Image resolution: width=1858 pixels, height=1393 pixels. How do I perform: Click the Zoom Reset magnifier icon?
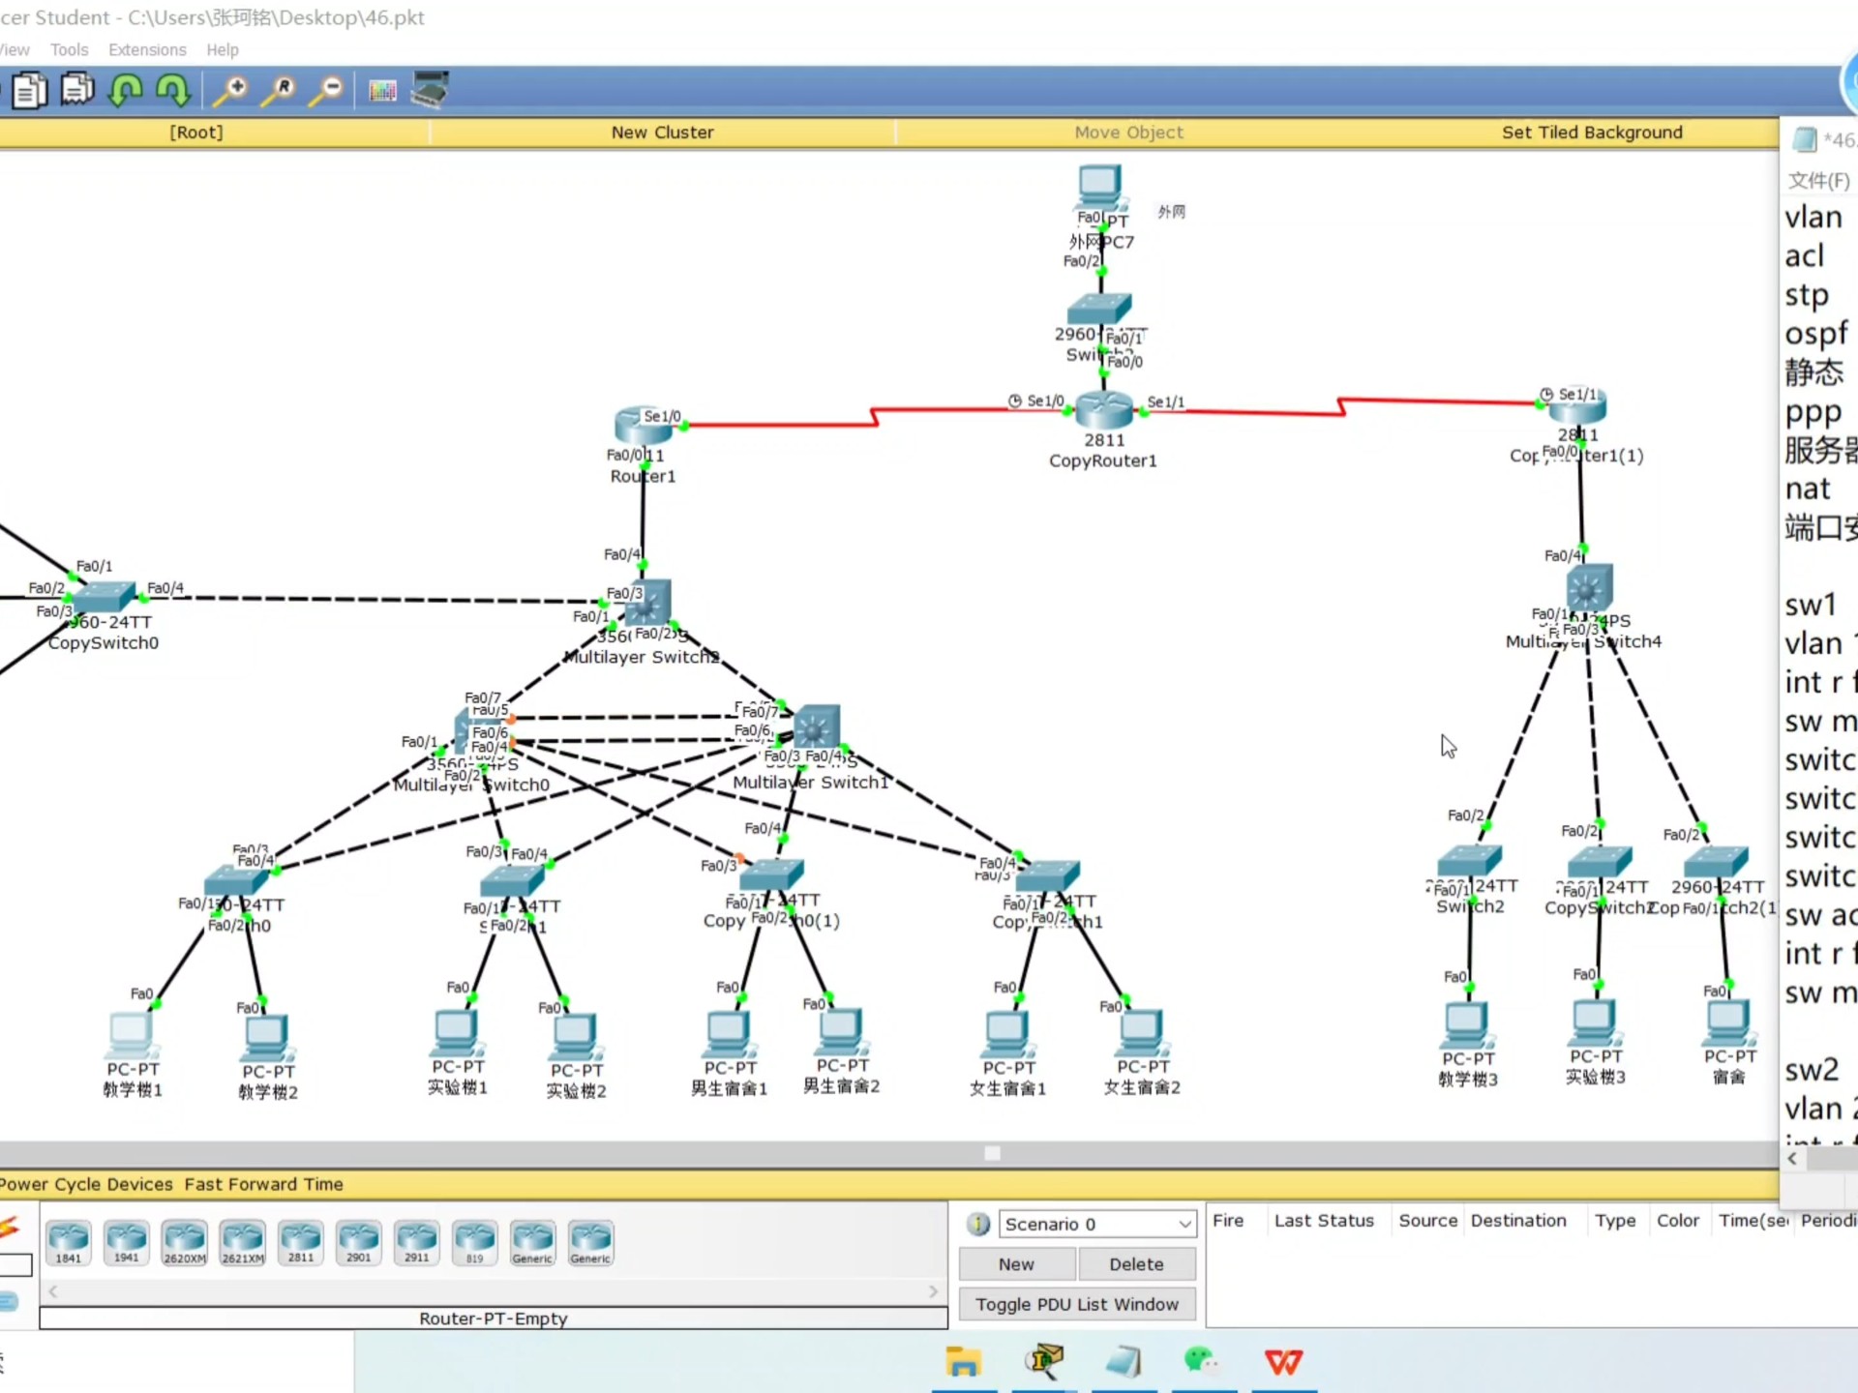coord(279,90)
